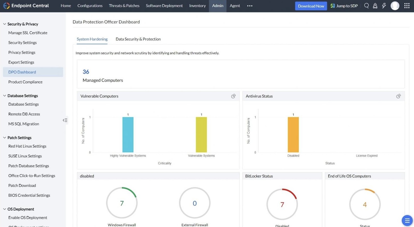Collapse the sidebar with the collapse icon
The image size is (414, 227).
(65, 120)
